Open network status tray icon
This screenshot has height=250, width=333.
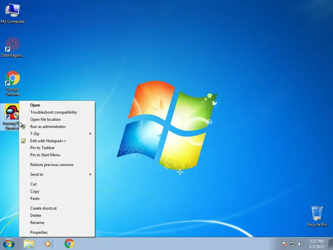pyautogui.click(x=292, y=244)
